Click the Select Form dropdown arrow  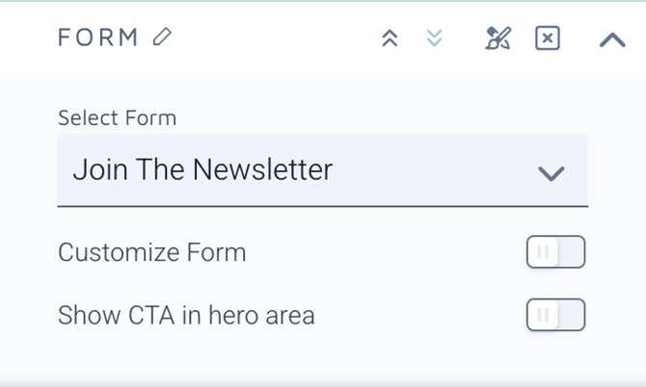(551, 173)
